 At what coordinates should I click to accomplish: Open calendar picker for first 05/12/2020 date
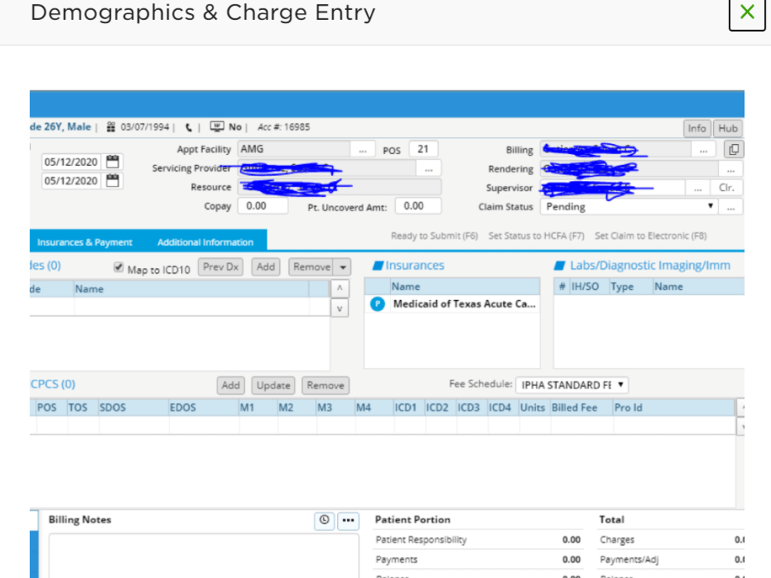point(113,162)
